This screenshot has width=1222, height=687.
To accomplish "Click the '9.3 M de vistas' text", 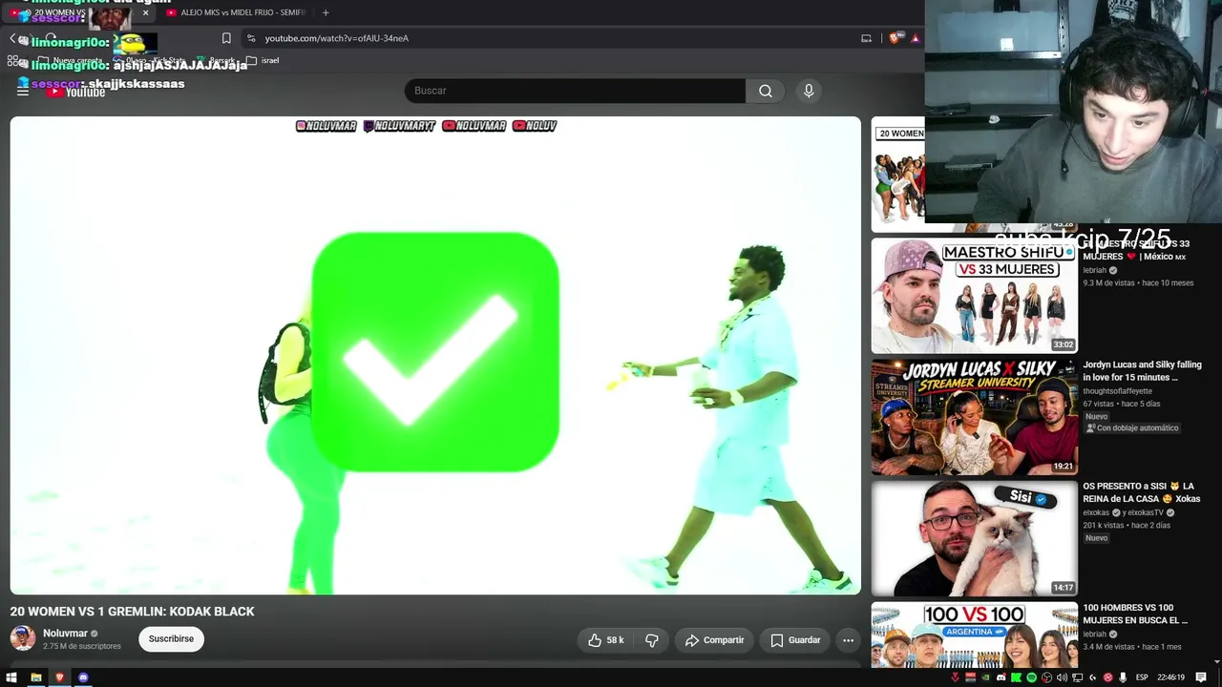I will [x=1108, y=283].
